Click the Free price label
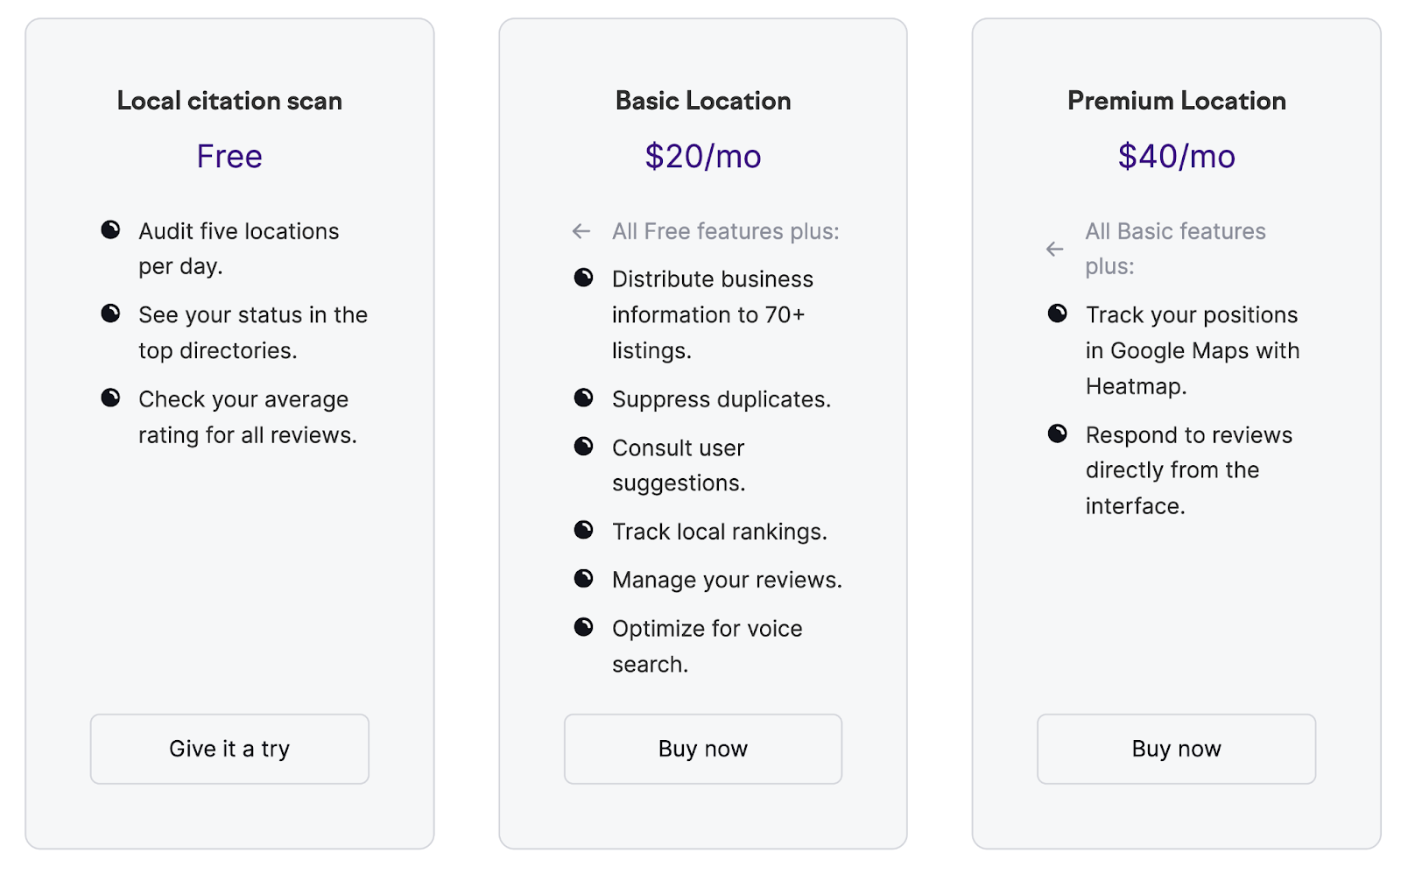1401x874 pixels. coord(229,157)
